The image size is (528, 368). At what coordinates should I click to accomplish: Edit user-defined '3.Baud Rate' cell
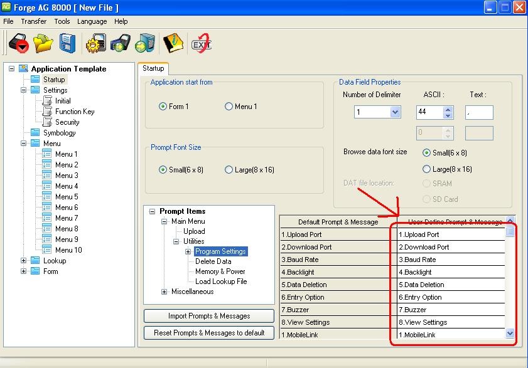[x=451, y=260]
